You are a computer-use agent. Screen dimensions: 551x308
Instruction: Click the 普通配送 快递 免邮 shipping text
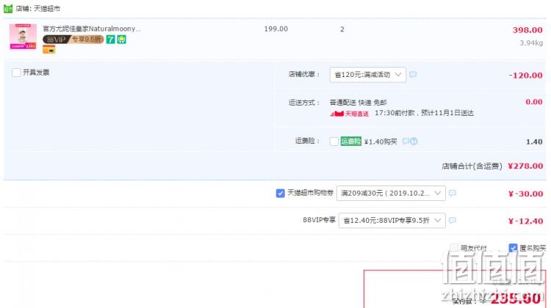point(358,103)
